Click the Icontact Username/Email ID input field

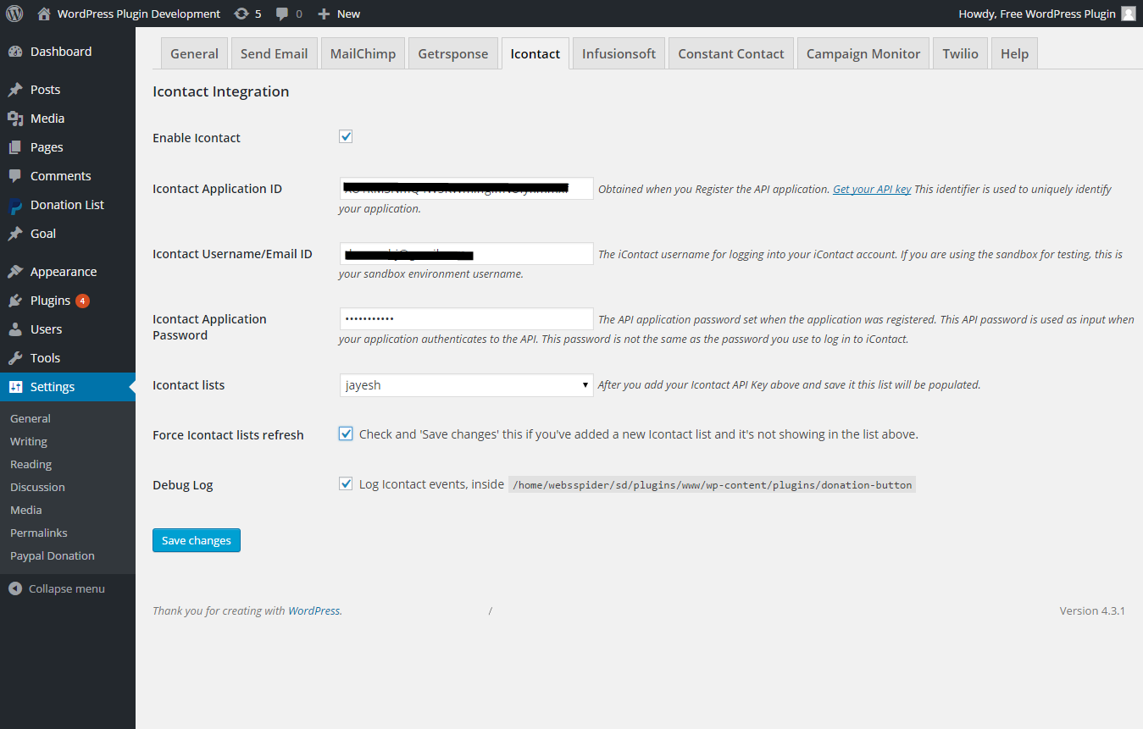tap(466, 253)
